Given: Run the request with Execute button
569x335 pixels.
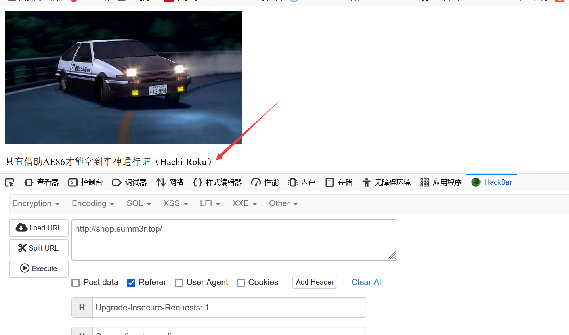Looking at the screenshot, I should 39,269.
